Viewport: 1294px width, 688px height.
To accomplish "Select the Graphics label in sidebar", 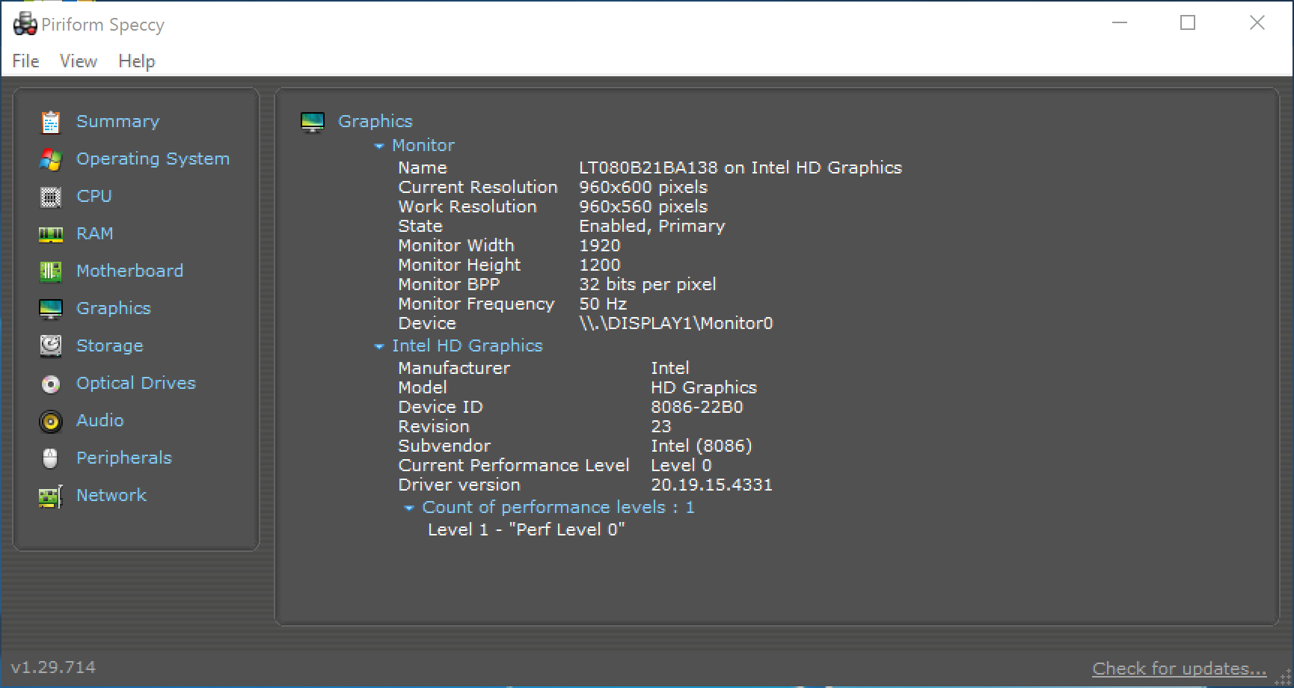I will [x=114, y=308].
